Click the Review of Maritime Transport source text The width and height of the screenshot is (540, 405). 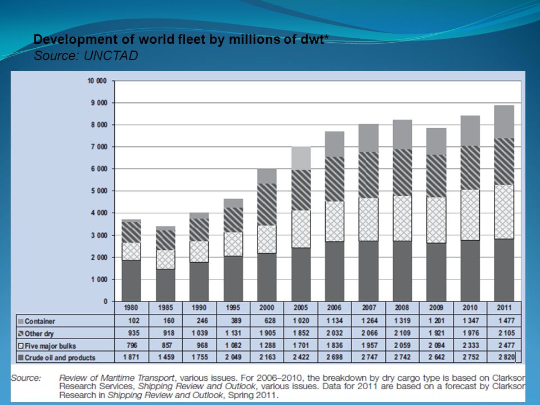(116, 378)
